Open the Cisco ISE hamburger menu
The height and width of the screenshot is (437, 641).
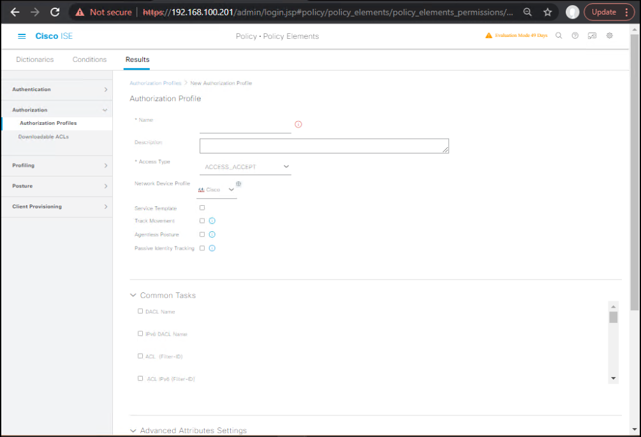(x=22, y=36)
